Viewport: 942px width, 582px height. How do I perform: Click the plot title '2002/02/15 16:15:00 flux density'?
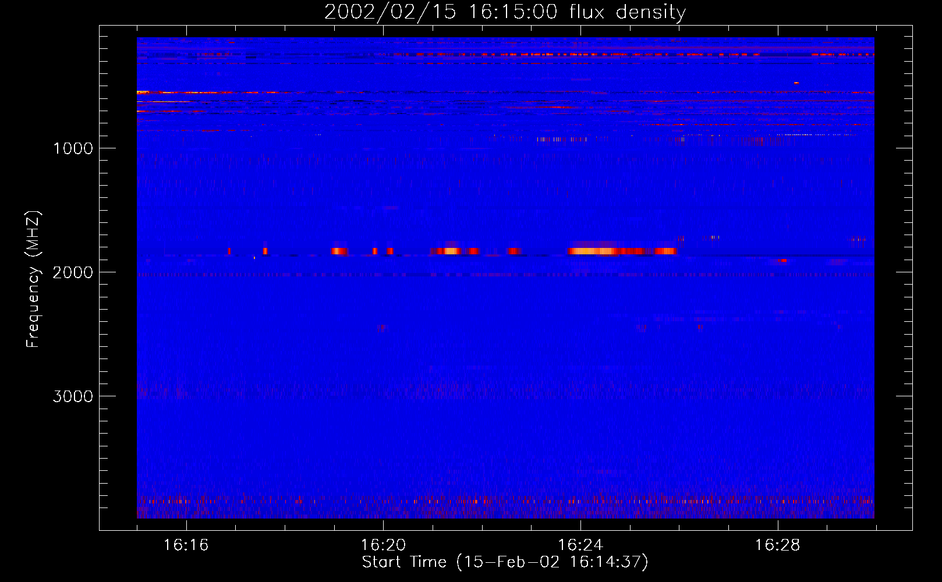[x=505, y=12]
